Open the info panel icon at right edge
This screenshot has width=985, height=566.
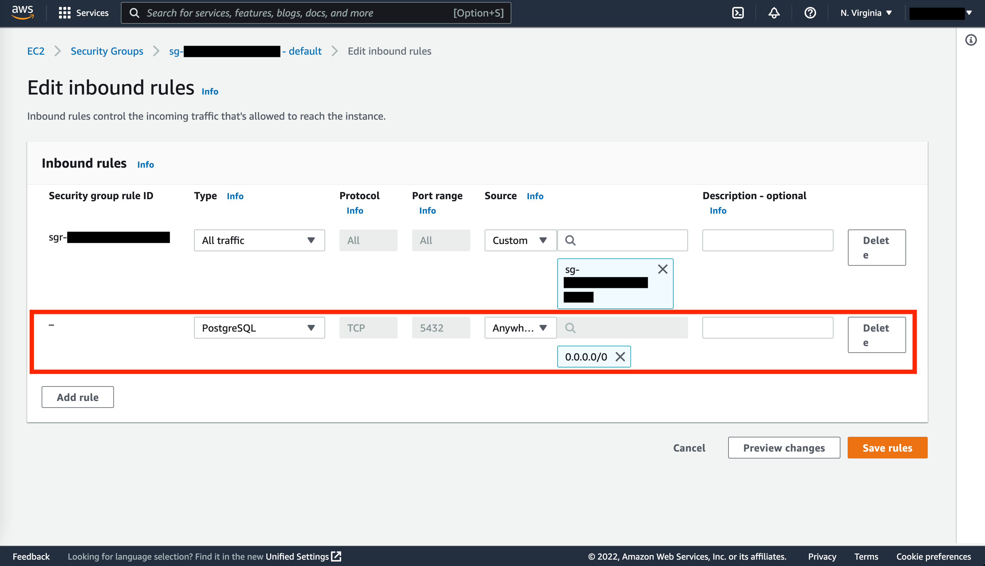pos(971,40)
